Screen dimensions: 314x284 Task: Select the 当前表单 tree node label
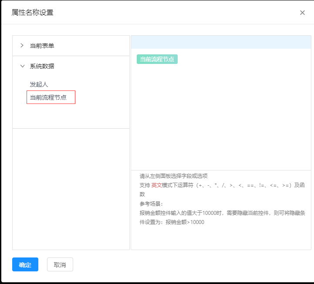(x=42, y=46)
